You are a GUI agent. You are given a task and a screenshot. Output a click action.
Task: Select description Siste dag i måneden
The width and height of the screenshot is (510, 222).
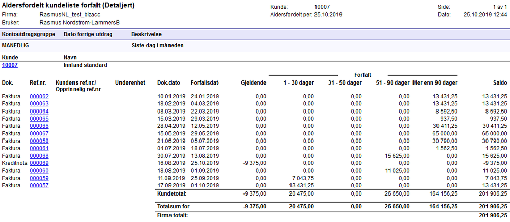pos(157,45)
